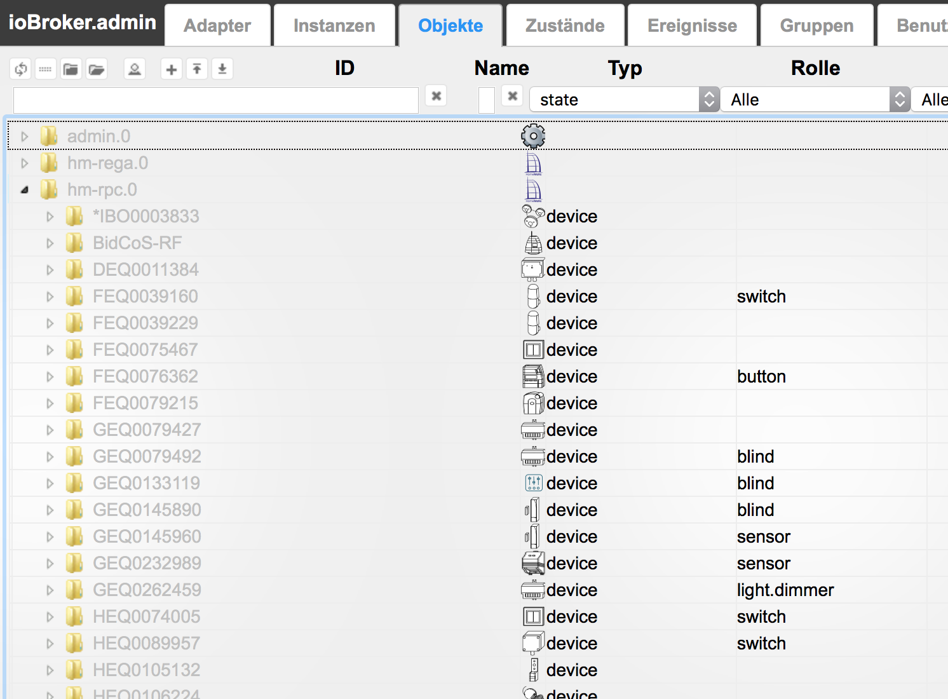Click the upload arrow icon in the toolbar

[197, 69]
